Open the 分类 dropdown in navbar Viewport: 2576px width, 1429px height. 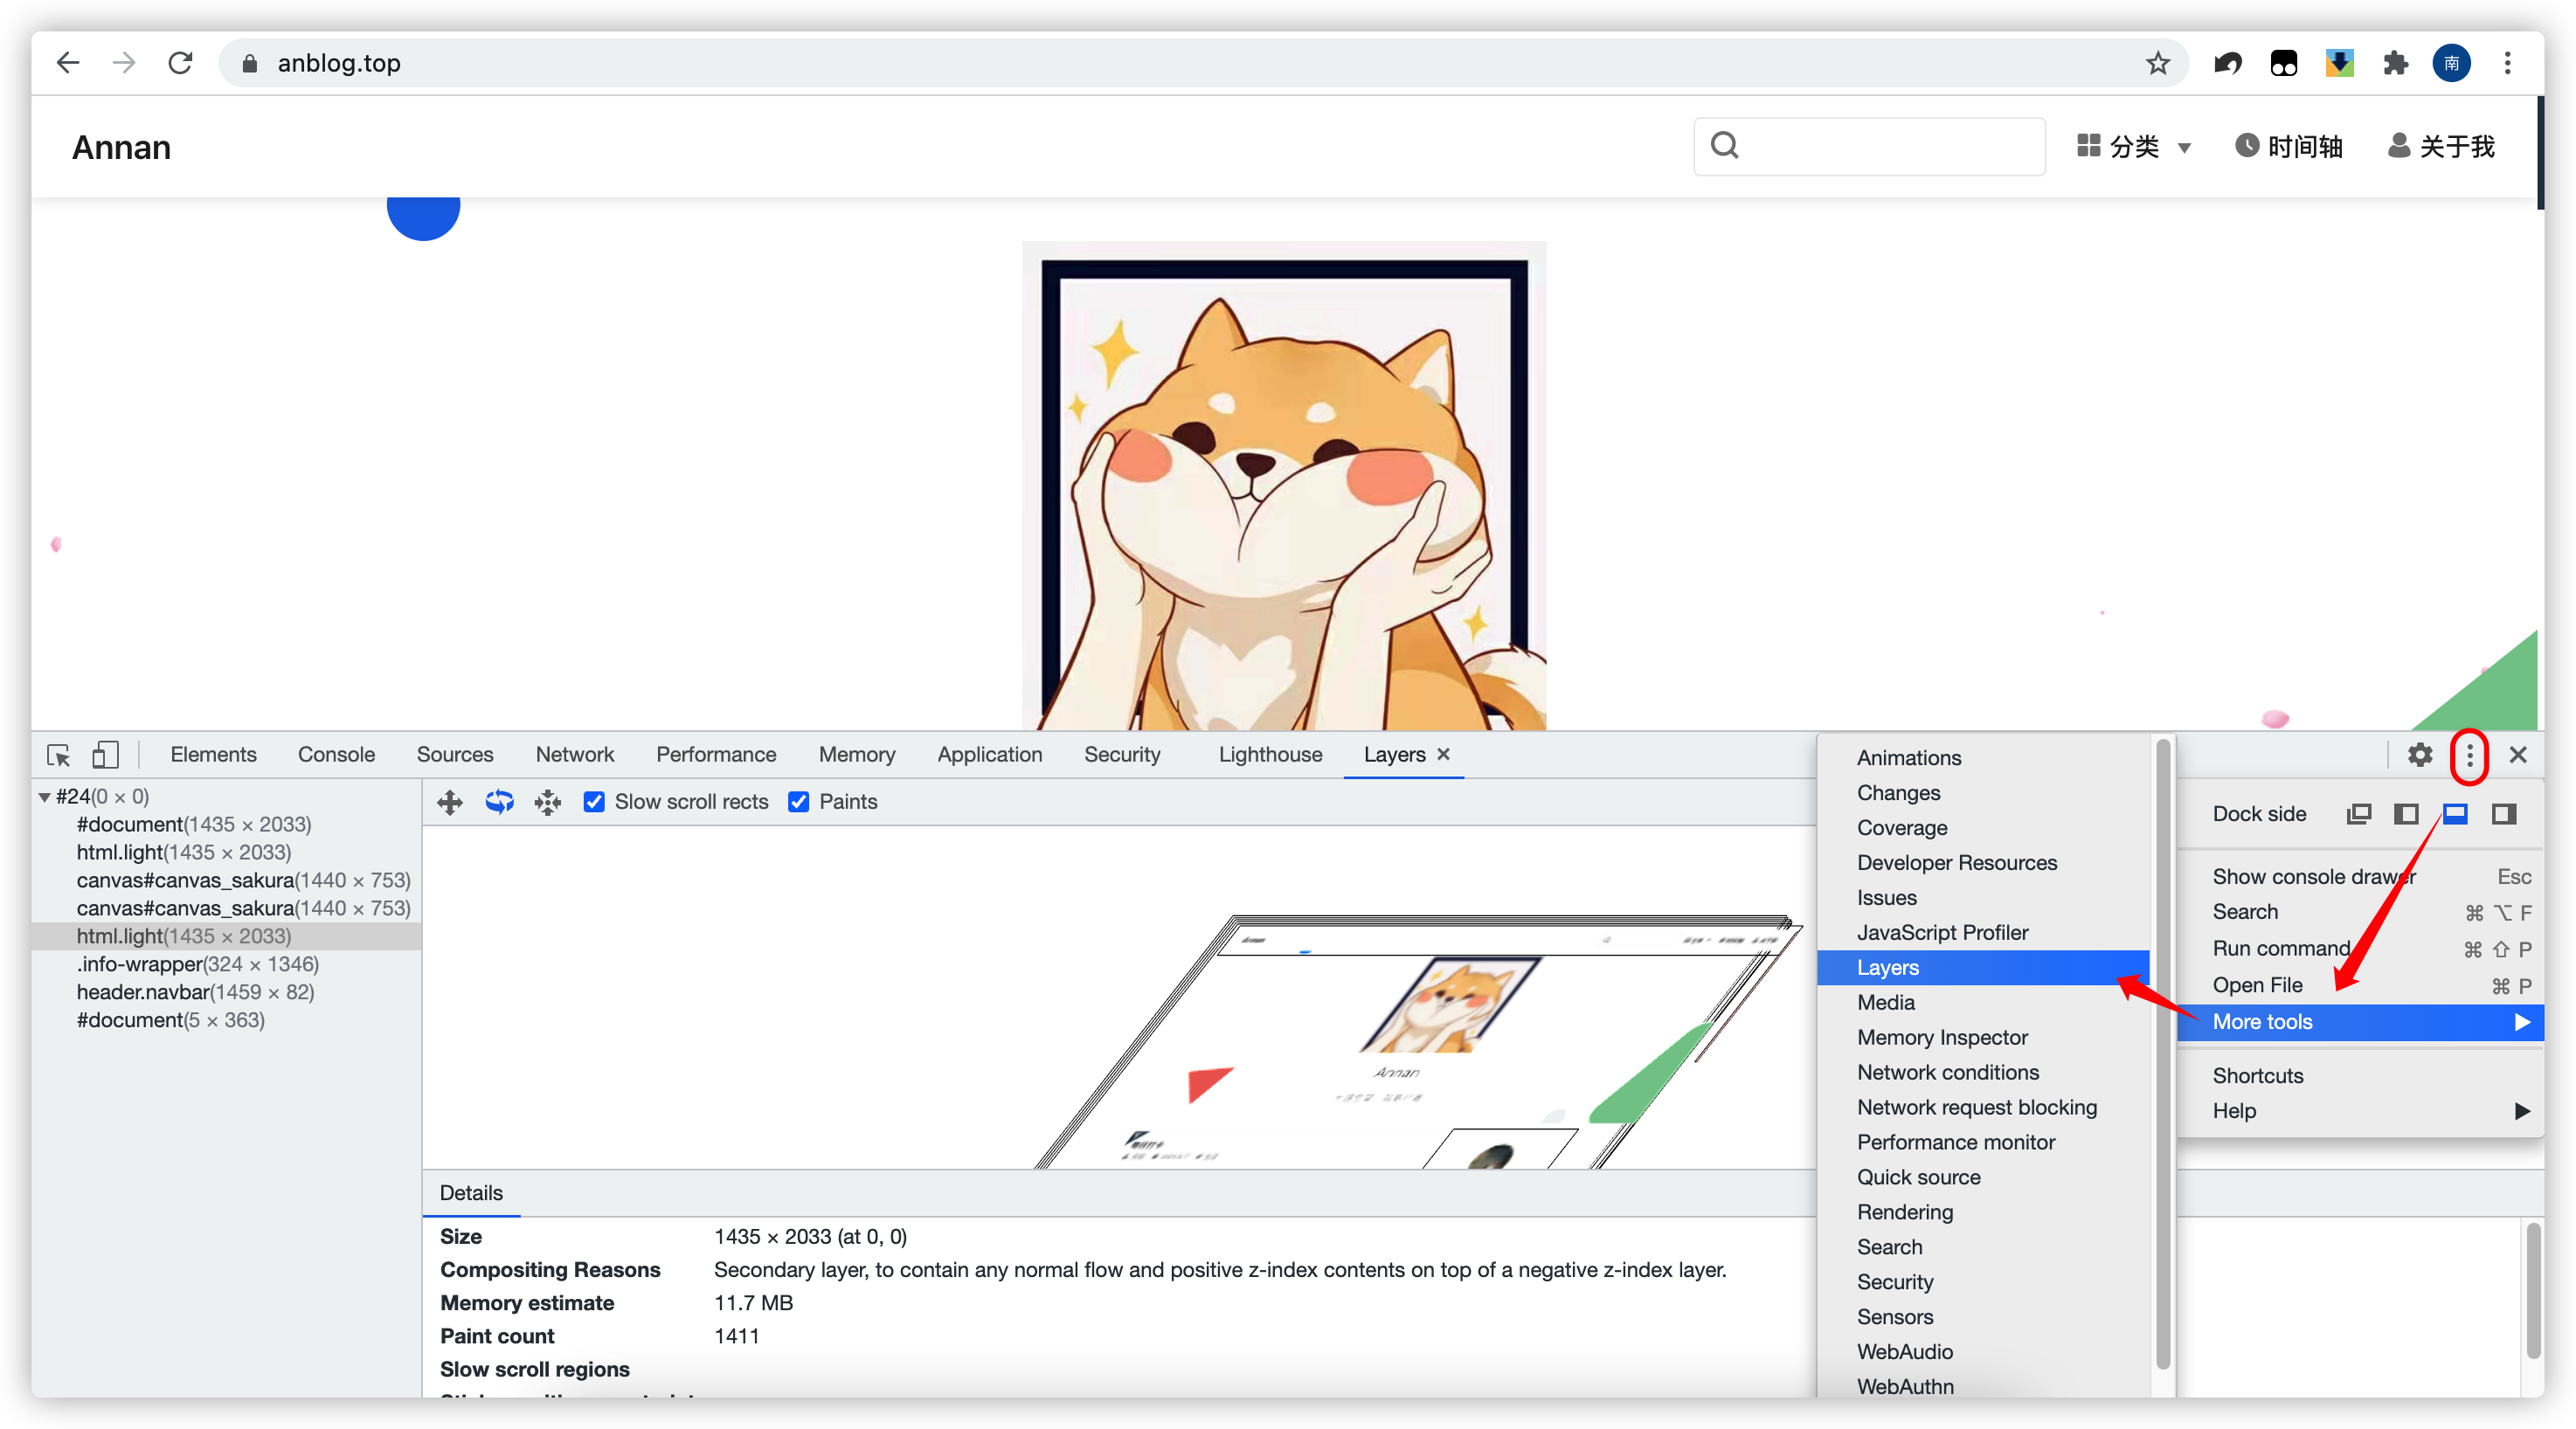[x=2134, y=147]
